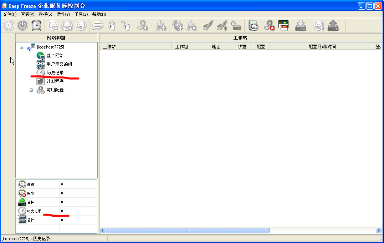Open dropdown arrow beside the upload drive icon
384x243 pixels.
(x=342, y=25)
